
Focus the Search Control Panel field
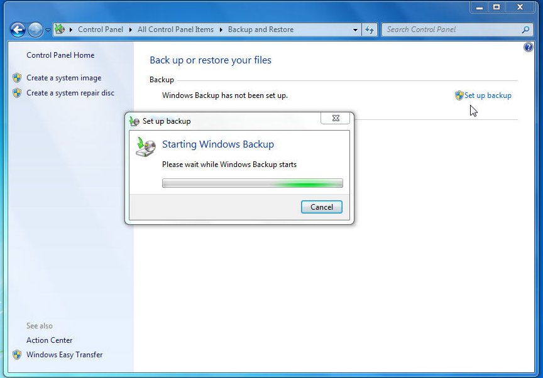point(452,30)
